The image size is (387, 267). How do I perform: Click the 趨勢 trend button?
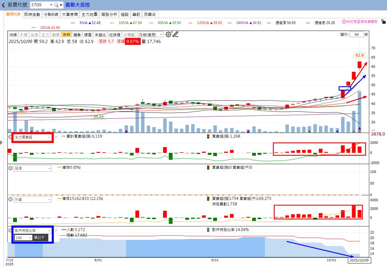[x=77, y=35]
